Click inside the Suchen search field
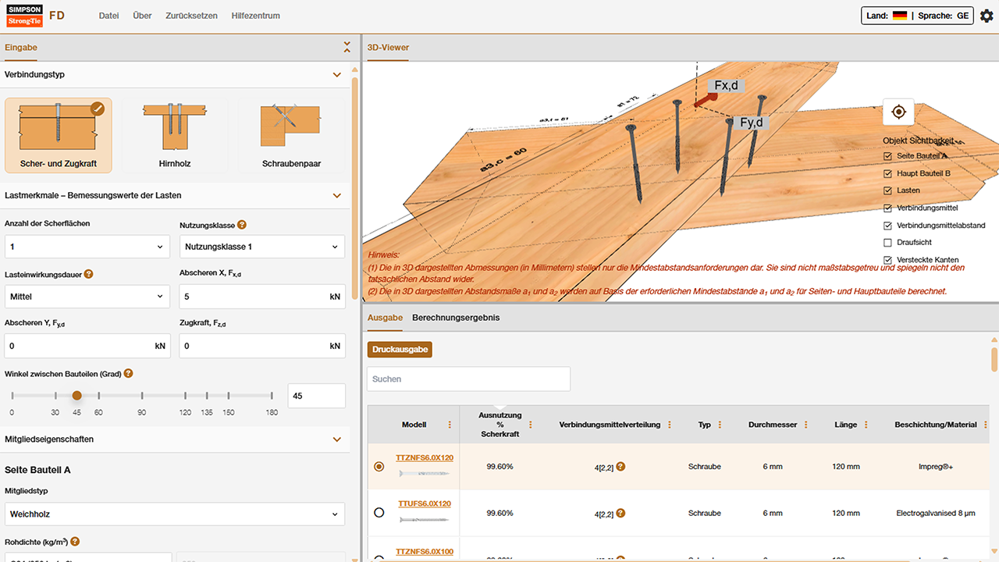 tap(468, 379)
